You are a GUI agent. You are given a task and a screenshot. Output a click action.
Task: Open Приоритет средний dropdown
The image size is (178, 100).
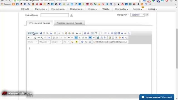pyautogui.click(x=137, y=15)
